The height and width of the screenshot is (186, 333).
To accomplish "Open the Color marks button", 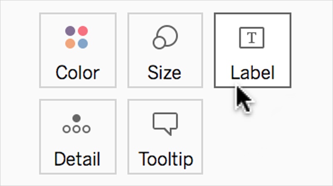I will point(78,50).
